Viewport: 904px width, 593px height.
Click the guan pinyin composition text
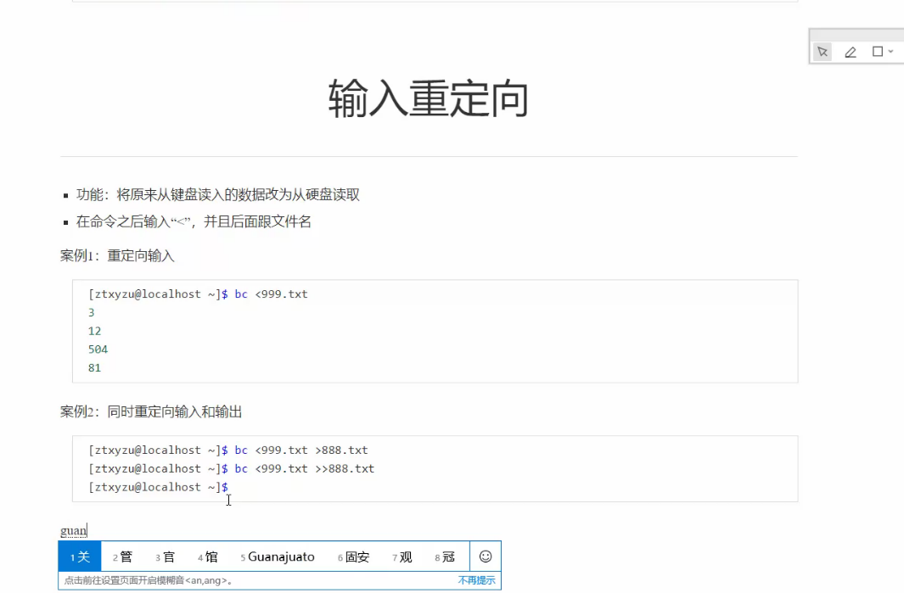[x=73, y=530]
